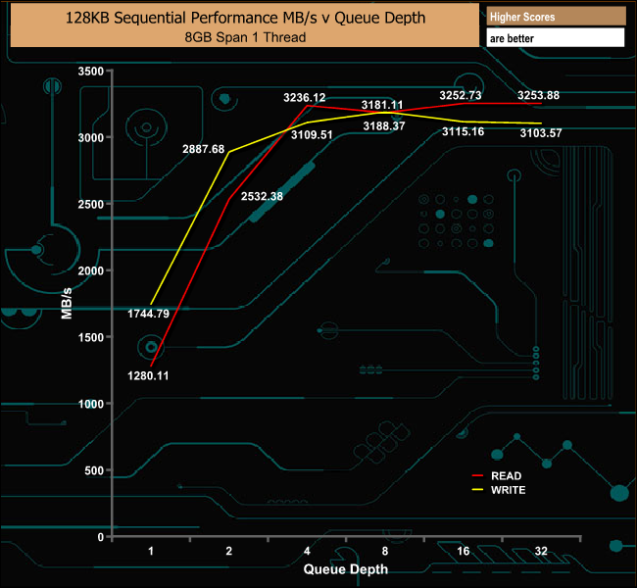Click the 3500 y-axis tick label
Image resolution: width=637 pixels, height=588 pixels.
pos(90,72)
